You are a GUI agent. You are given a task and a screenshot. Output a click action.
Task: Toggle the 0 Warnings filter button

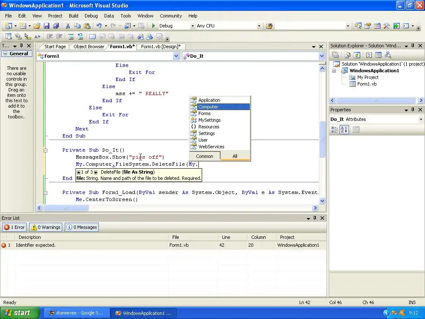[46, 227]
